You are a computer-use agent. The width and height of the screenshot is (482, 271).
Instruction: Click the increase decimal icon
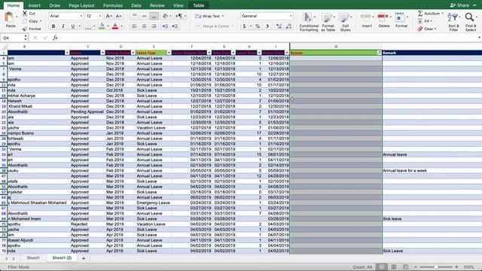(279, 26)
